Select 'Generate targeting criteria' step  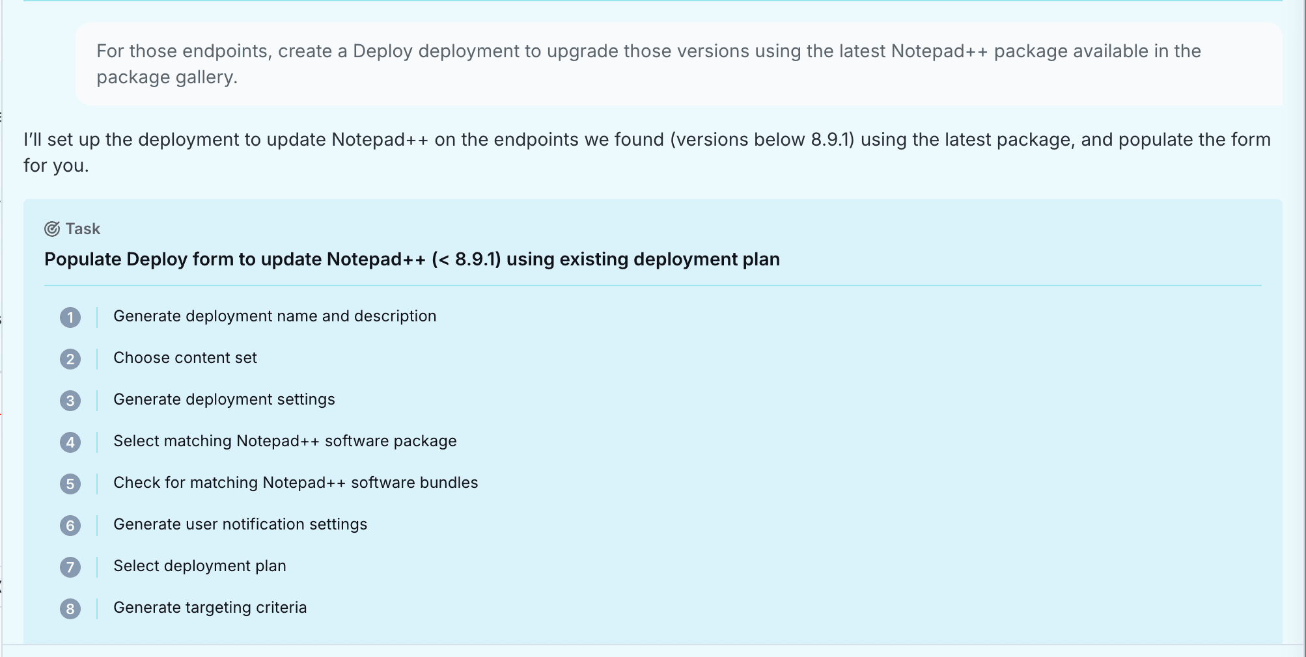click(x=210, y=608)
